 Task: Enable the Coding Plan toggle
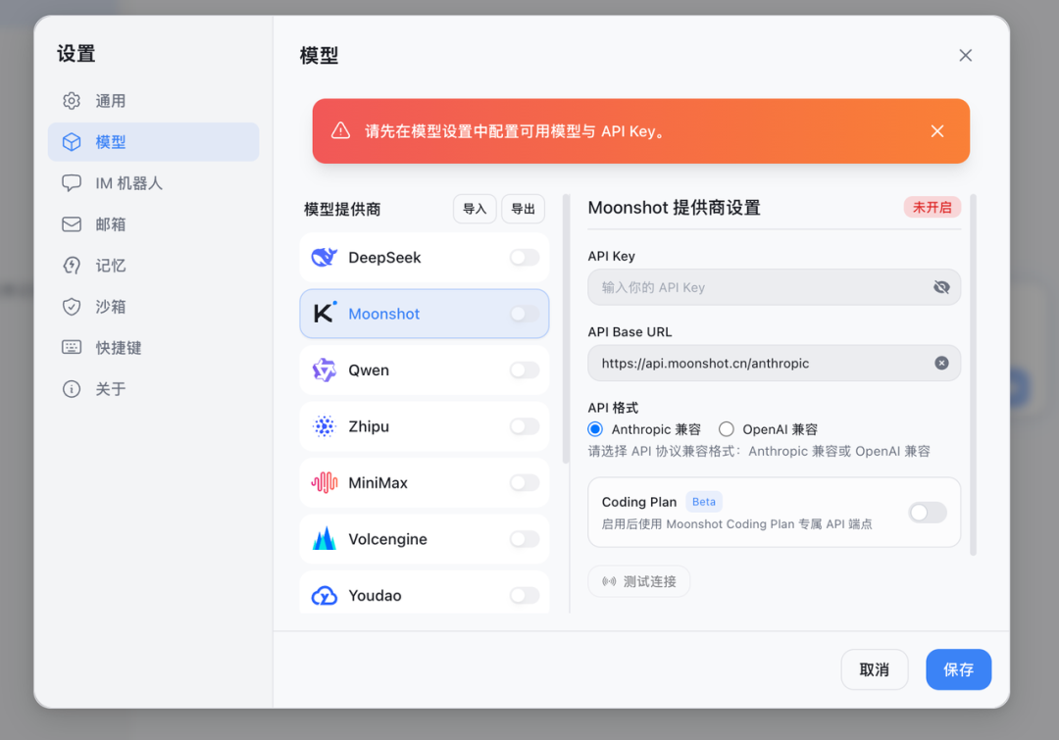928,513
